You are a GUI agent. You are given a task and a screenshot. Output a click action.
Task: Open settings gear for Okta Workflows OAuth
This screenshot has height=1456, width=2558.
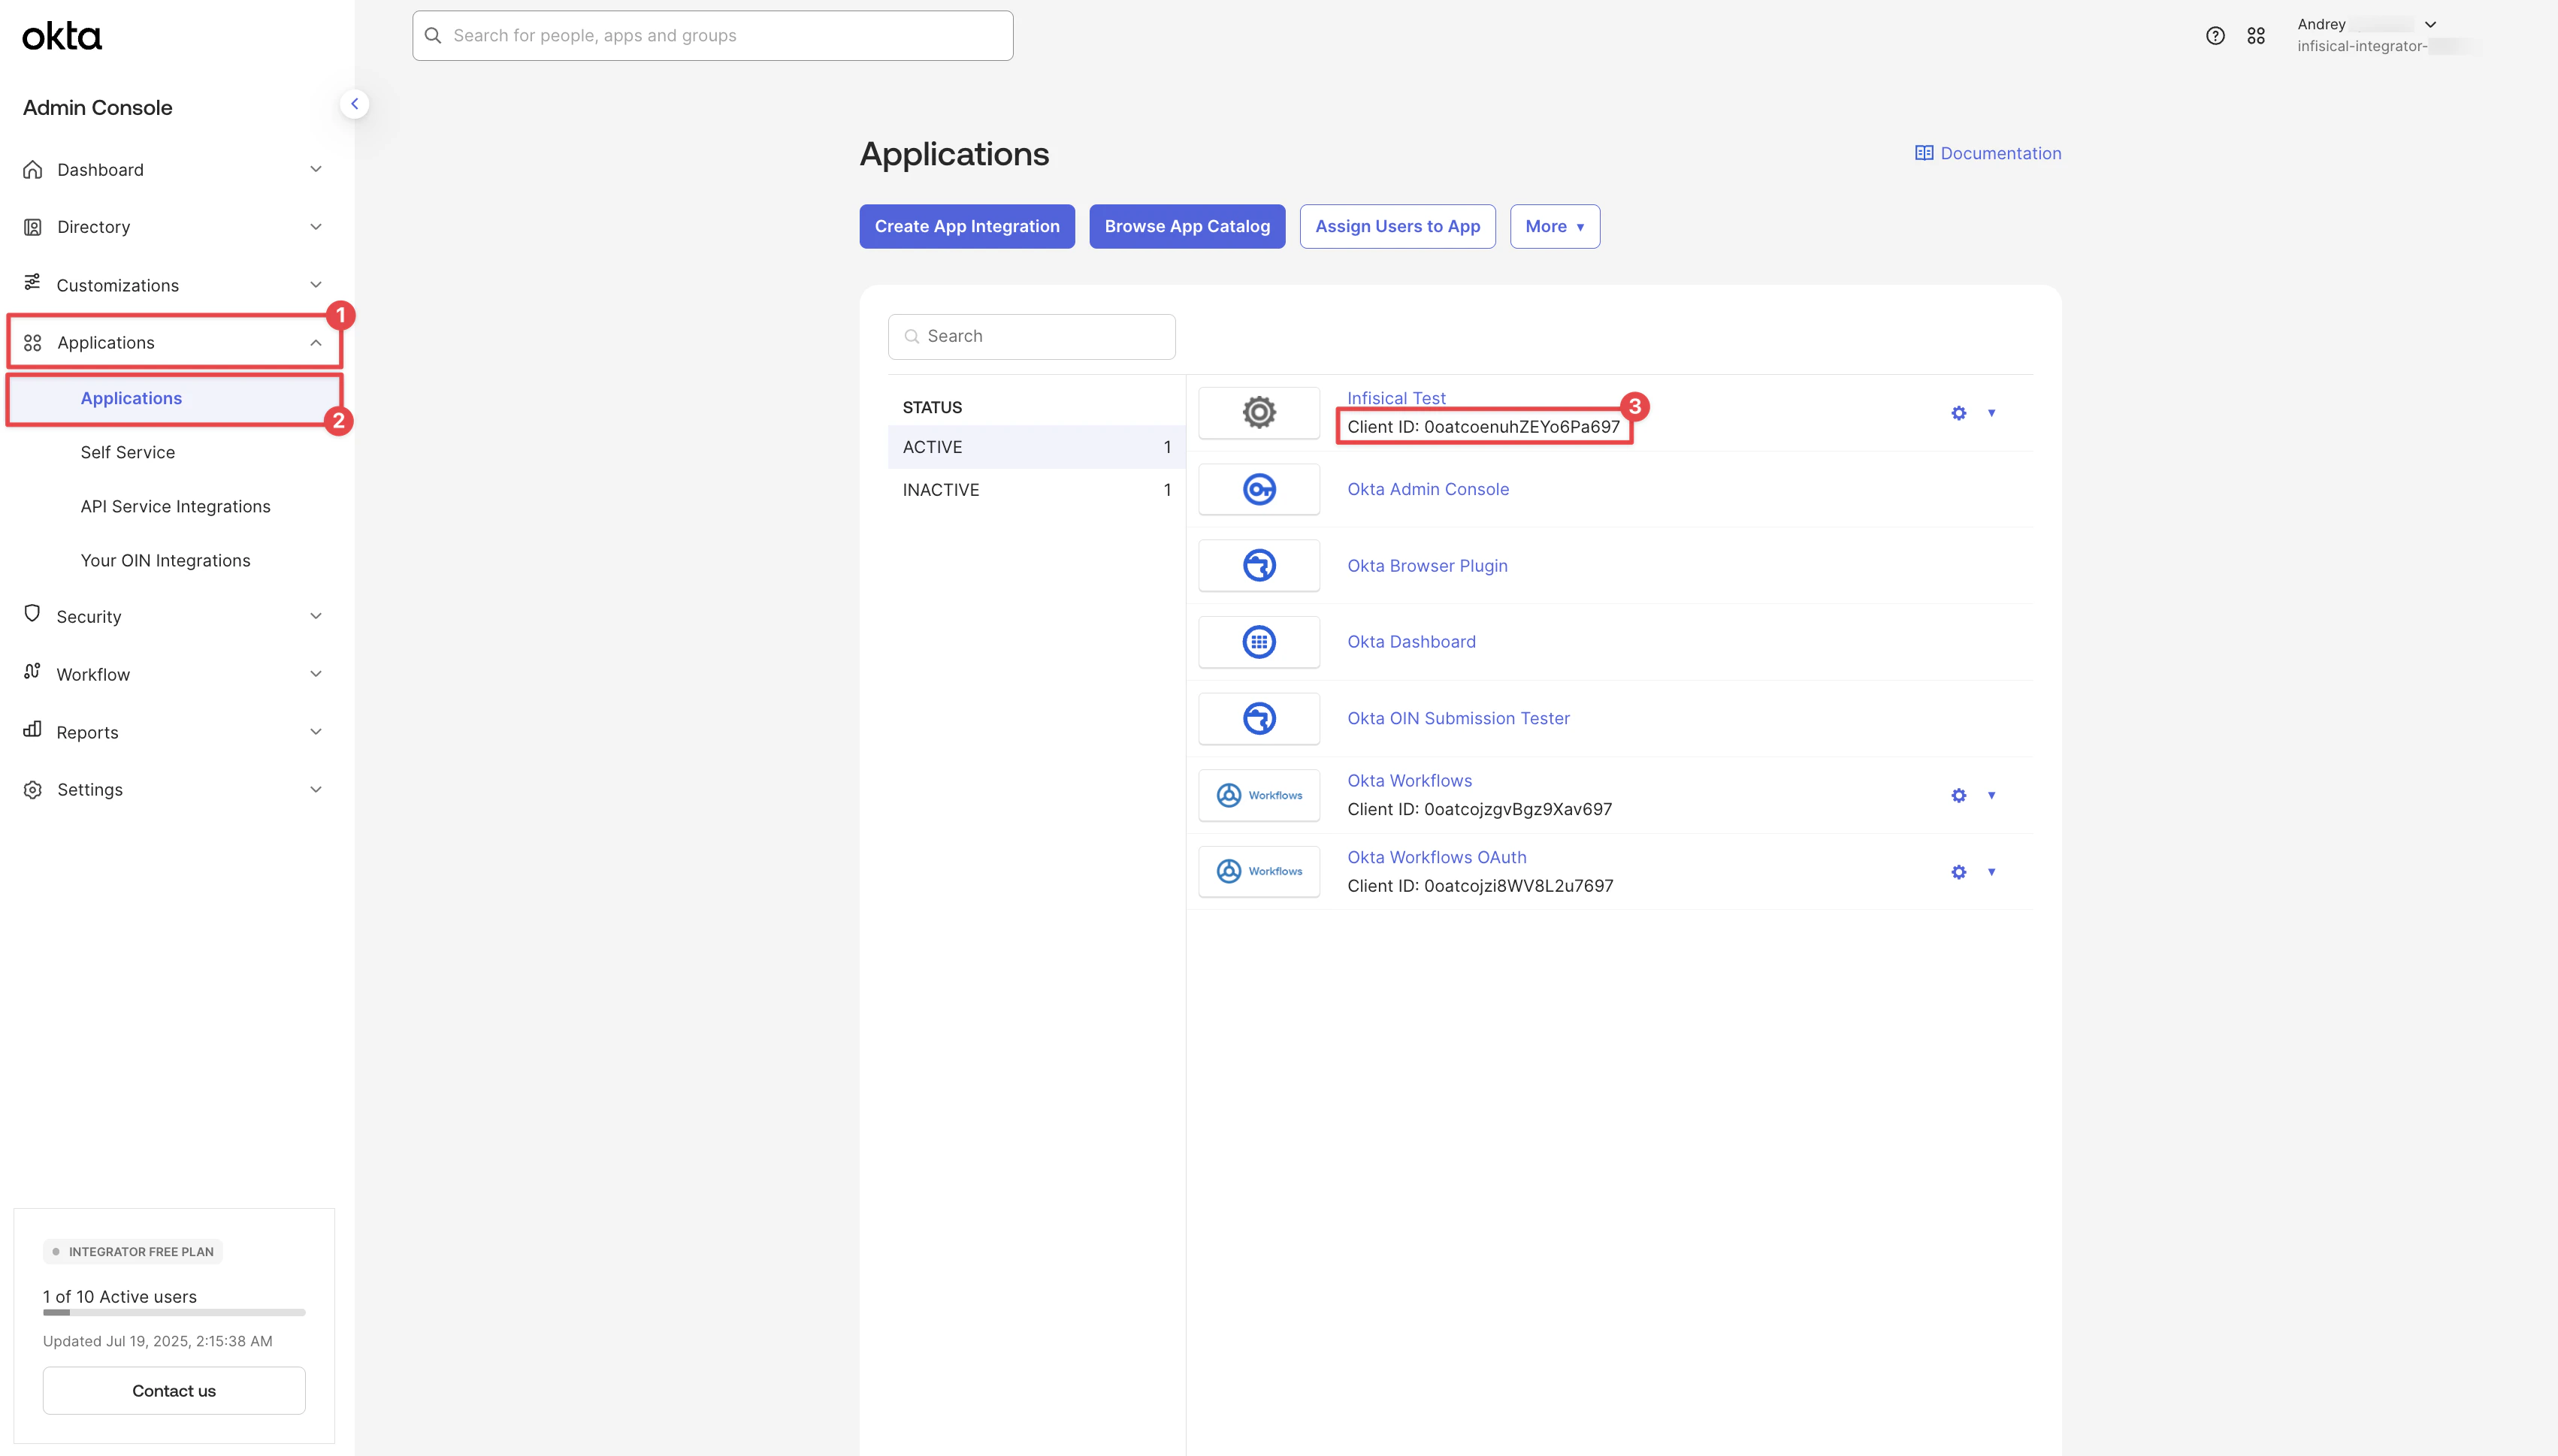(1958, 872)
